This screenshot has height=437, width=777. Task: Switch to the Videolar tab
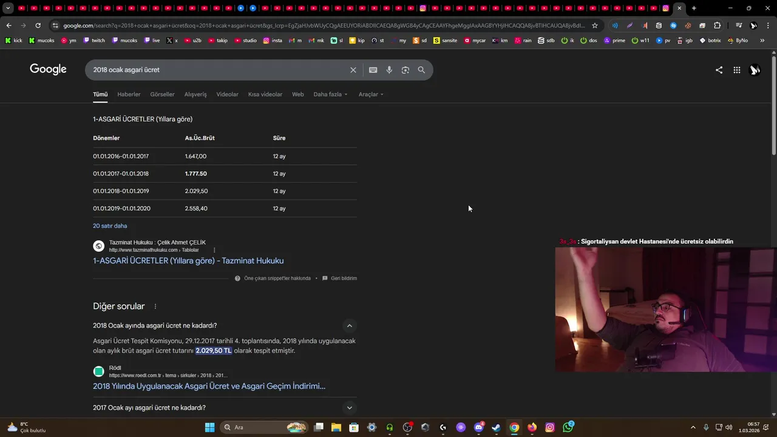point(227,94)
